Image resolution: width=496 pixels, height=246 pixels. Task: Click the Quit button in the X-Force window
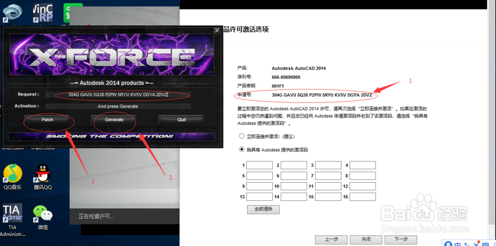[182, 120]
